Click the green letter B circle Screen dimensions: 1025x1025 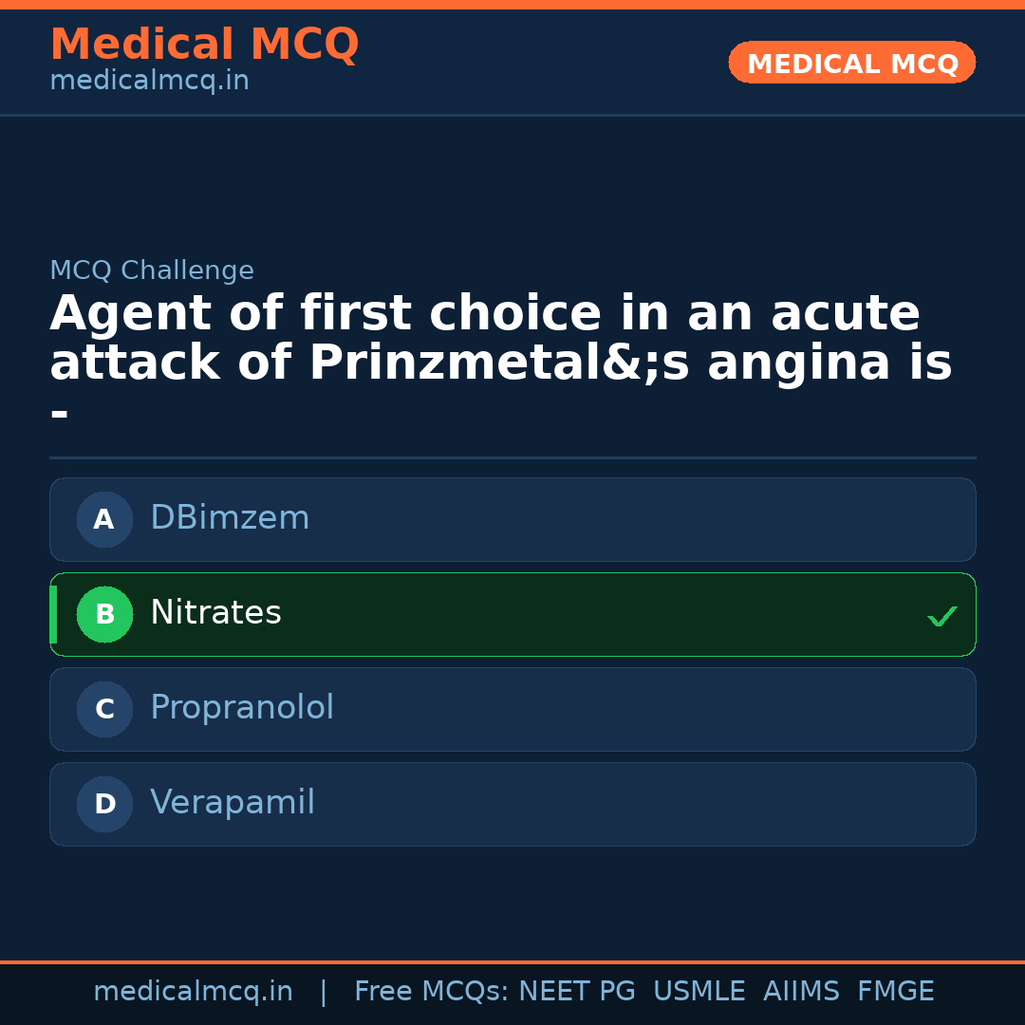pyautogui.click(x=104, y=614)
